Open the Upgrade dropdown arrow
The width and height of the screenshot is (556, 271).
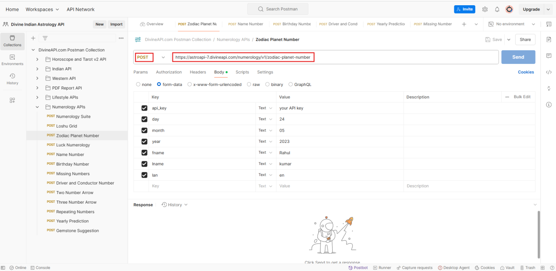tap(548, 9)
